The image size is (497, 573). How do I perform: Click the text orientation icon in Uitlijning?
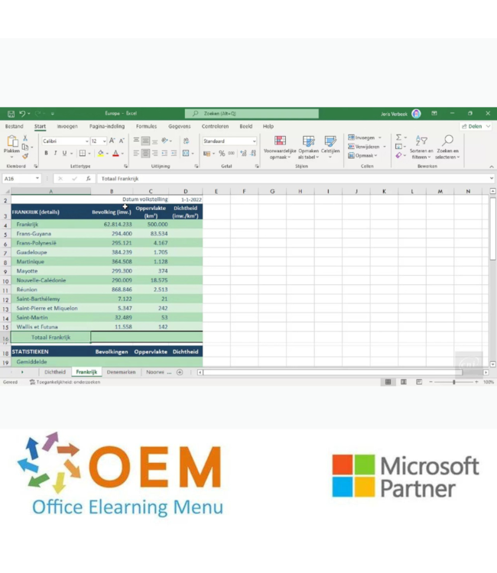(164, 141)
